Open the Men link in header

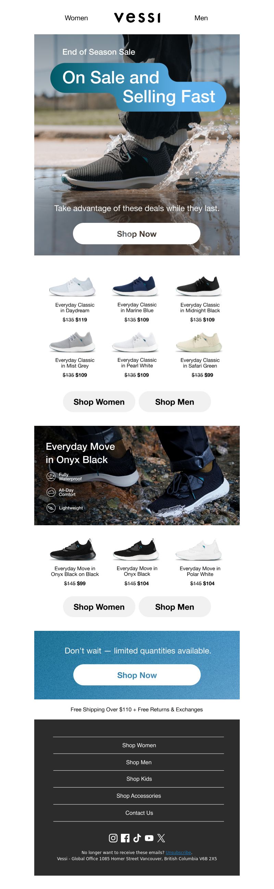[201, 18]
